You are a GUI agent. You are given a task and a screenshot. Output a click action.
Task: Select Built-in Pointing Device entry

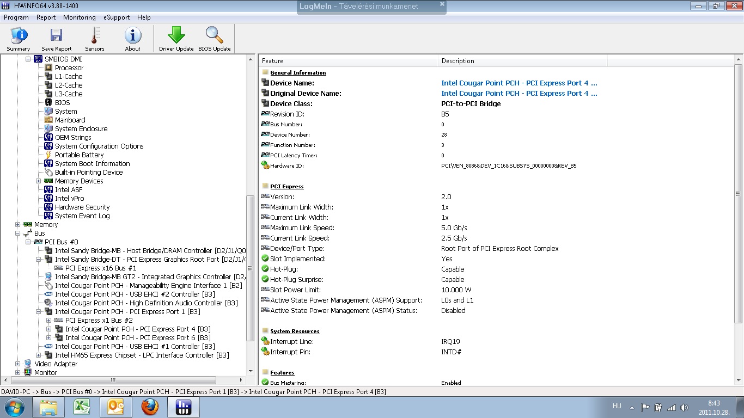pyautogui.click(x=89, y=172)
